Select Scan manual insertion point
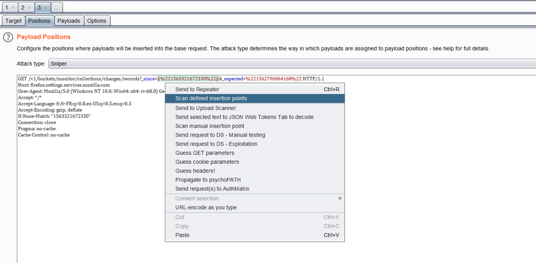Viewport: 536px width, 263px height. click(210, 126)
